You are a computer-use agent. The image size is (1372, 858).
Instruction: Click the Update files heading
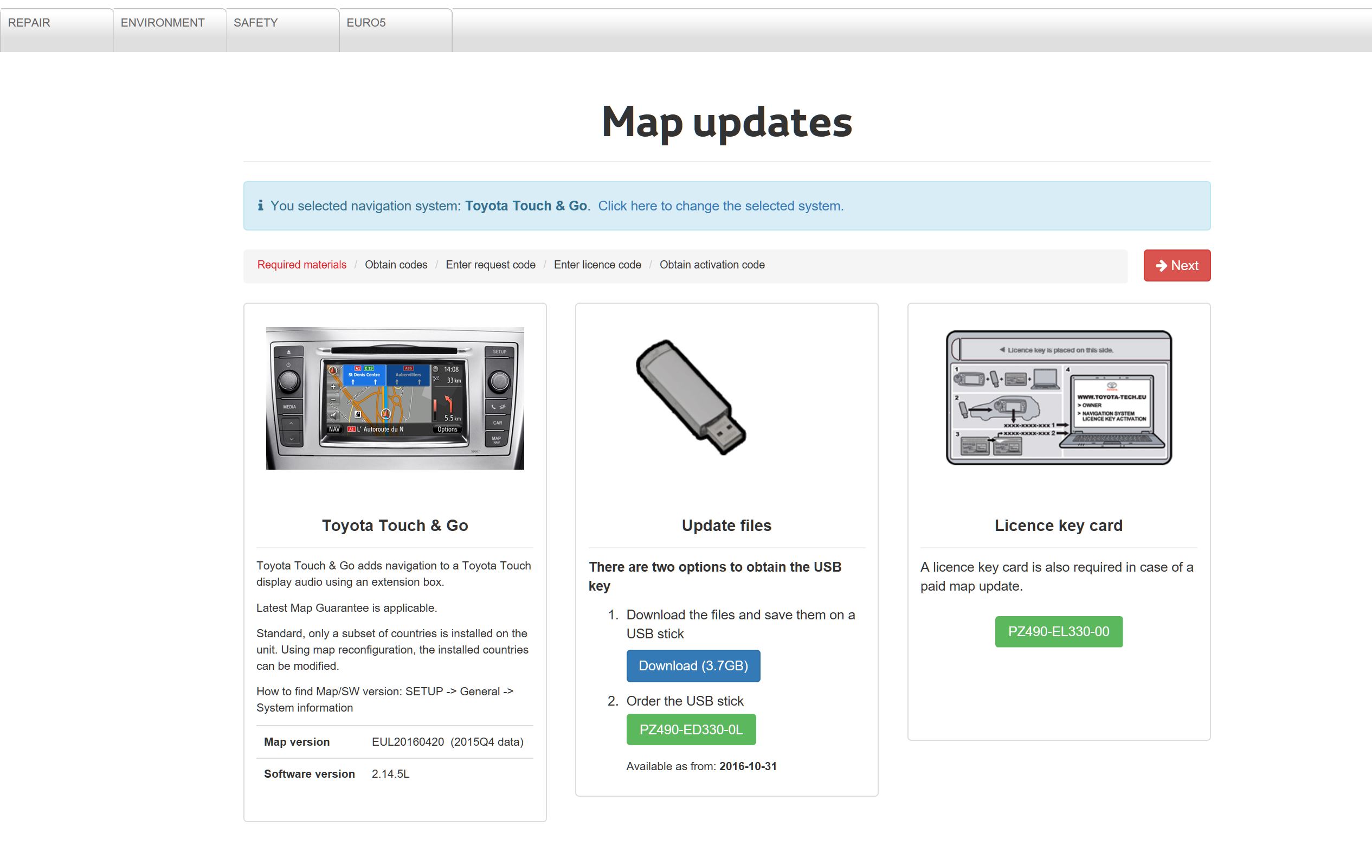pyautogui.click(x=726, y=526)
